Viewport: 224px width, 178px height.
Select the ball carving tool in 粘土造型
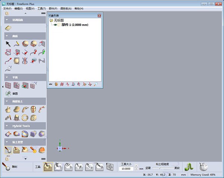(8, 150)
